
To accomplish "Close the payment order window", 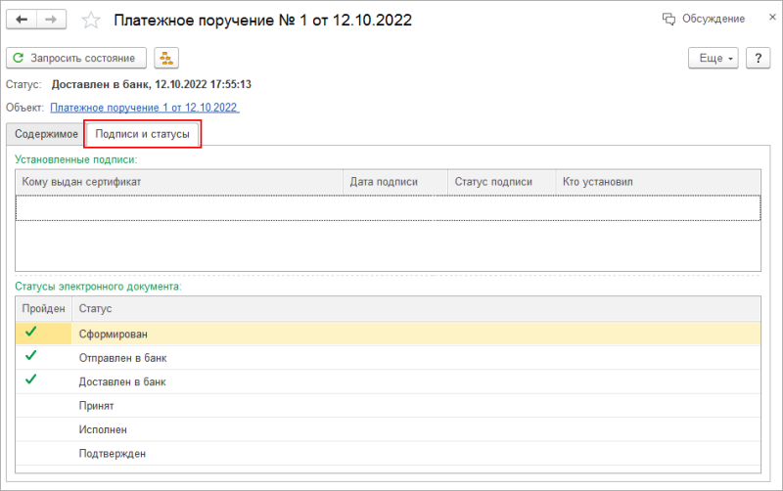I will pos(772,17).
